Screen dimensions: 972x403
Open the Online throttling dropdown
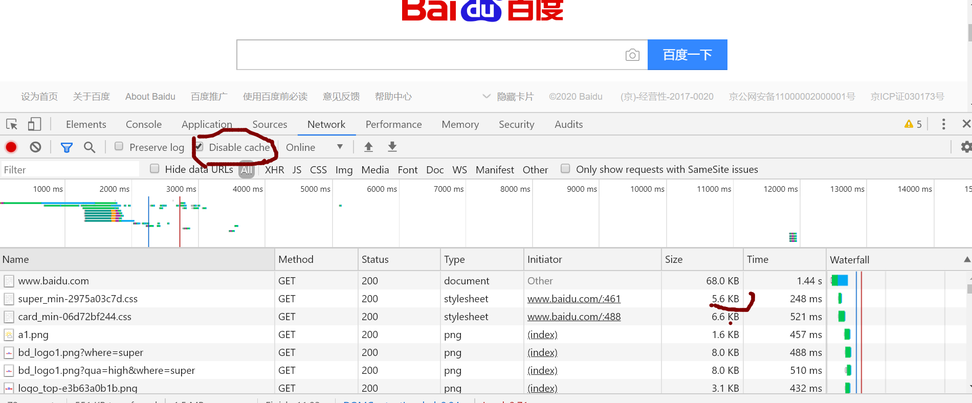click(314, 147)
